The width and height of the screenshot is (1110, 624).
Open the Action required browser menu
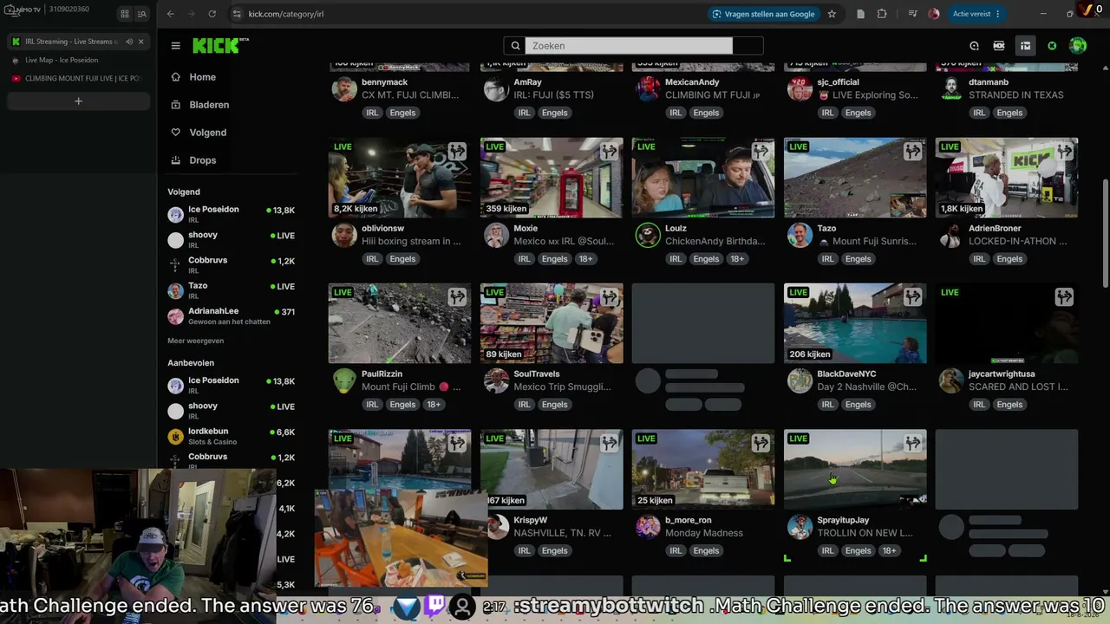(976, 14)
